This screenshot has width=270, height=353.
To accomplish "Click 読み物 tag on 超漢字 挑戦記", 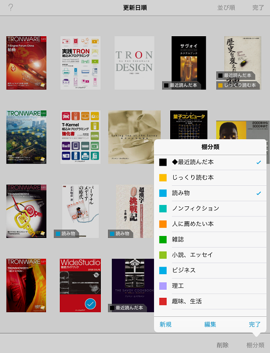I will (120, 233).
